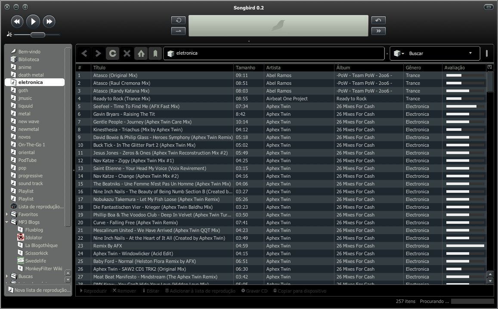Click Remover in bottom toolbar
This screenshot has width=498, height=309.
click(x=124, y=291)
